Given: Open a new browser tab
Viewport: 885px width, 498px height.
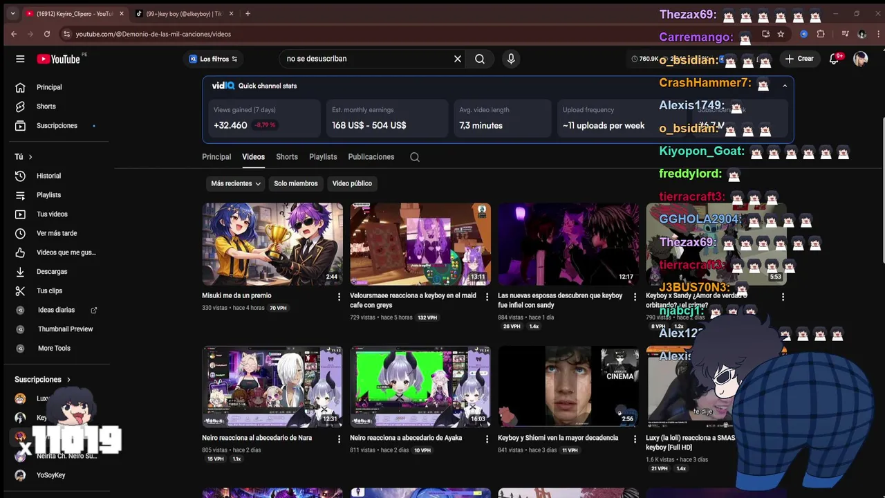Looking at the screenshot, I should click(x=248, y=13).
